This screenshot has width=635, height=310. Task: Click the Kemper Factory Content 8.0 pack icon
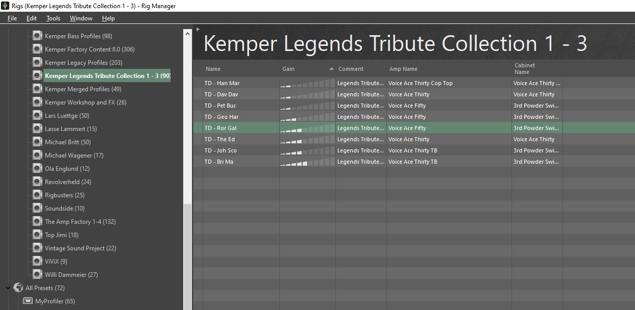pyautogui.click(x=37, y=49)
